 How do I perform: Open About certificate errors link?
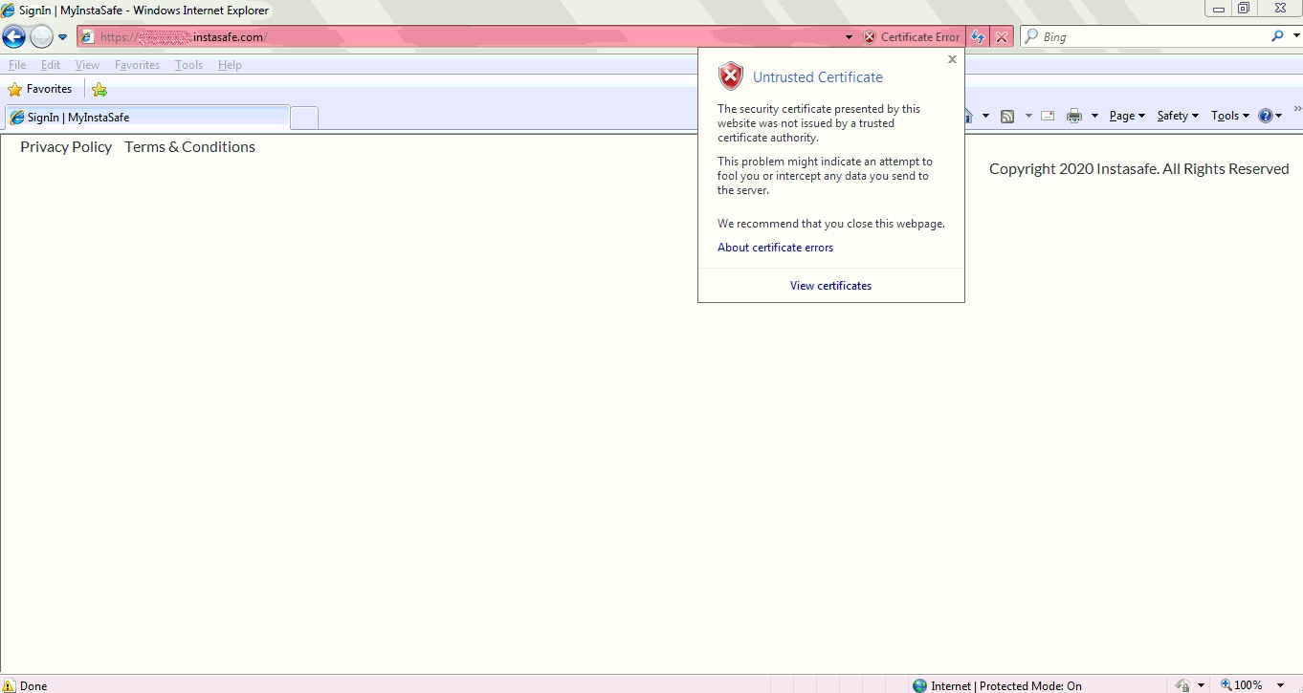775,248
